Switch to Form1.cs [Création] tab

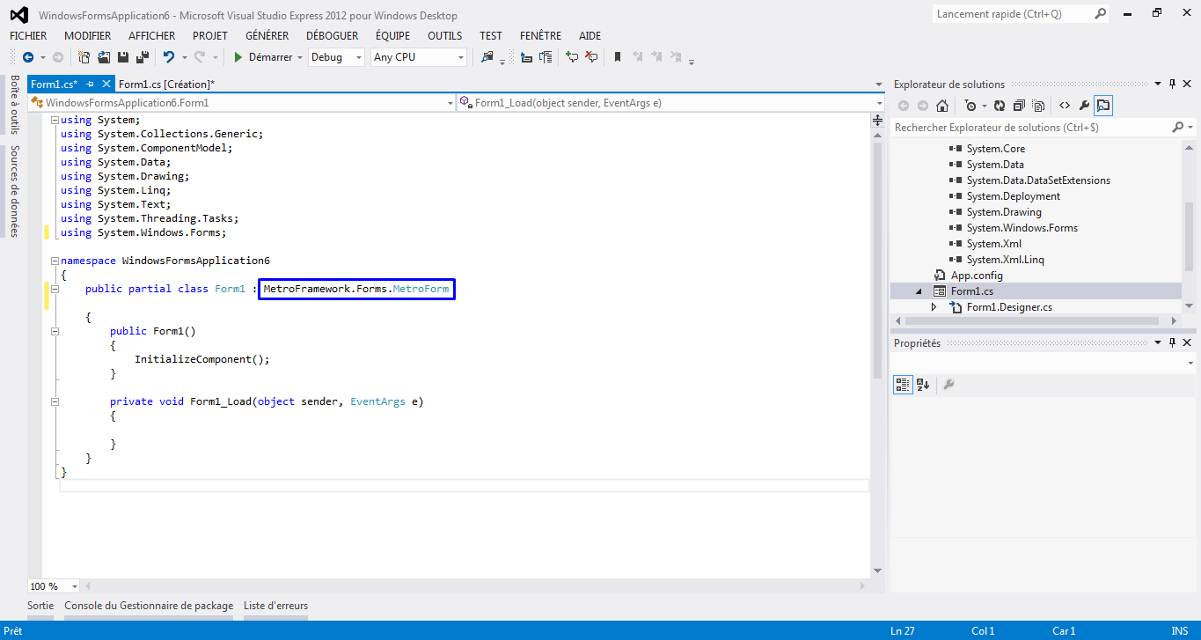[x=166, y=85]
